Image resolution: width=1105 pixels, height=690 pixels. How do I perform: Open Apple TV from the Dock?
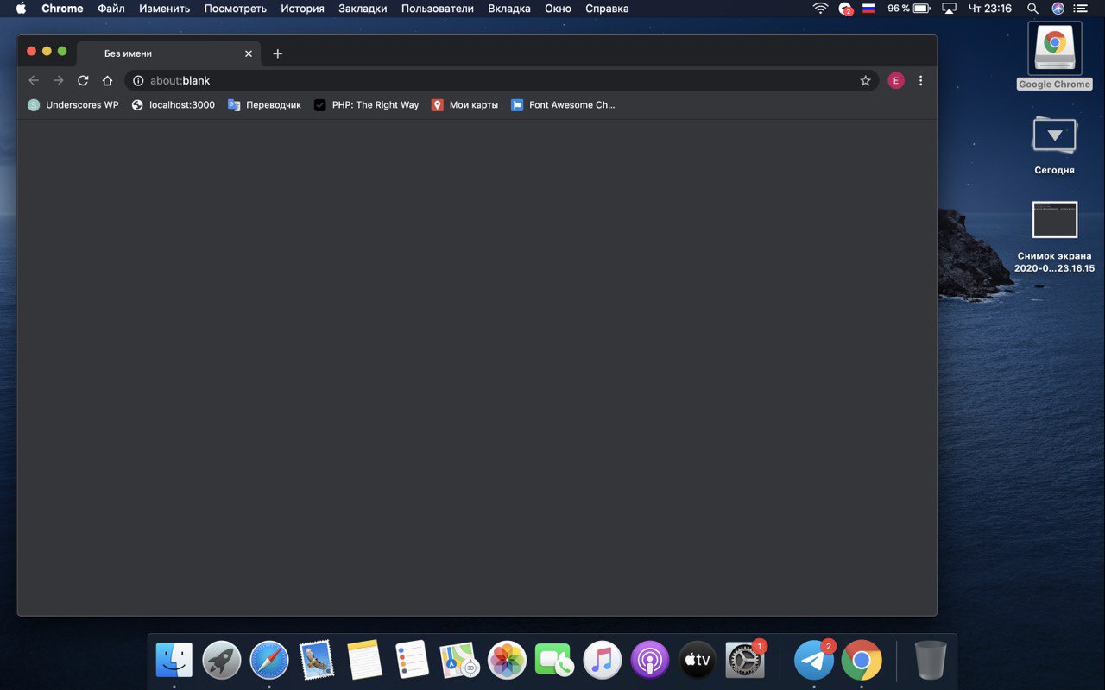698,661
